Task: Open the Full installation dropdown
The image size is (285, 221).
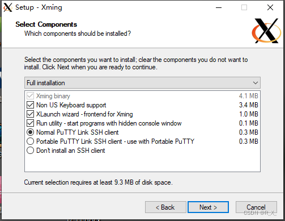Action: coord(142,83)
